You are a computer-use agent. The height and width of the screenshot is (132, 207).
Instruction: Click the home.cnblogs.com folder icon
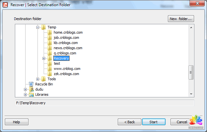50,32
